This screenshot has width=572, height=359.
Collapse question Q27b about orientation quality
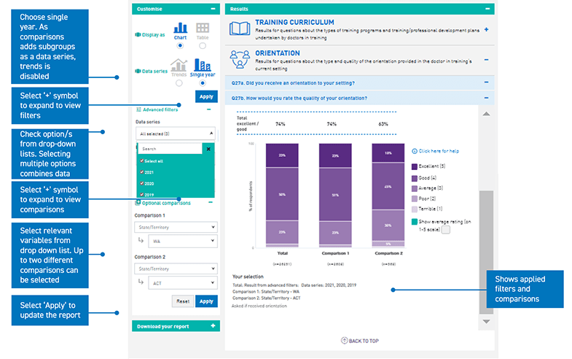(x=486, y=98)
